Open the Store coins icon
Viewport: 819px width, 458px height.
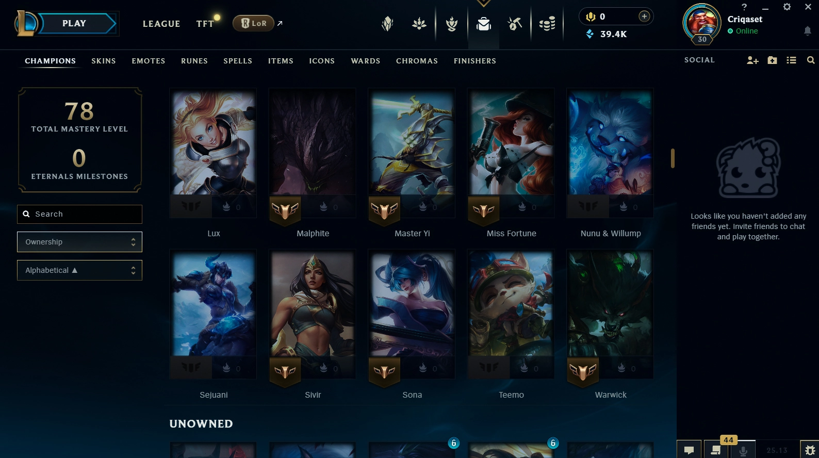click(x=547, y=24)
